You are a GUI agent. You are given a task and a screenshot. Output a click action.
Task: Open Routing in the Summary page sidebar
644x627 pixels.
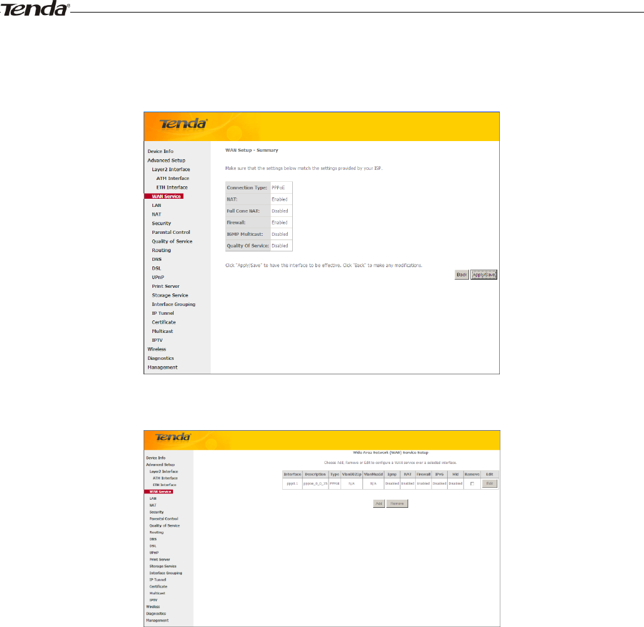click(x=161, y=250)
